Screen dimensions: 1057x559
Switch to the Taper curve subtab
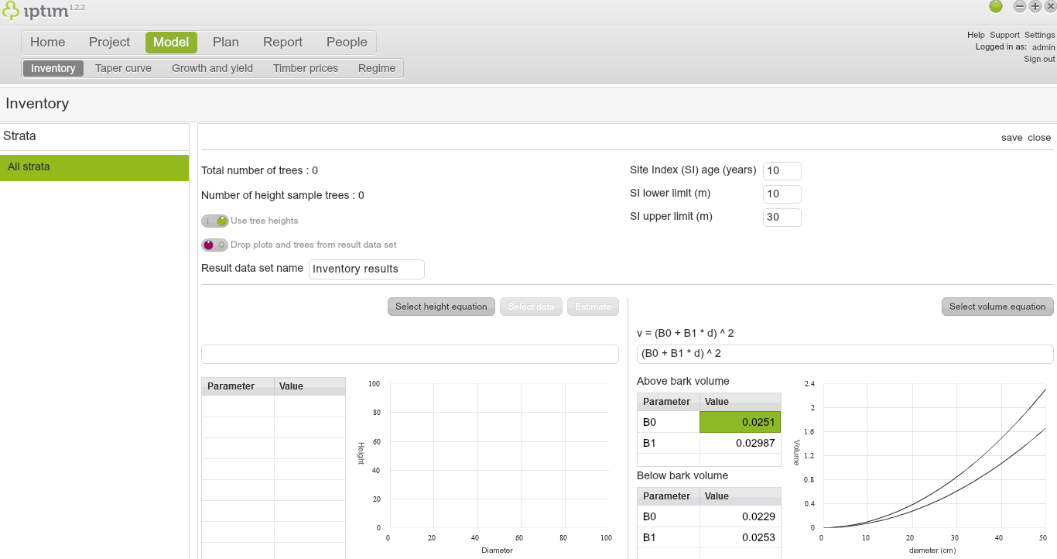[123, 68]
